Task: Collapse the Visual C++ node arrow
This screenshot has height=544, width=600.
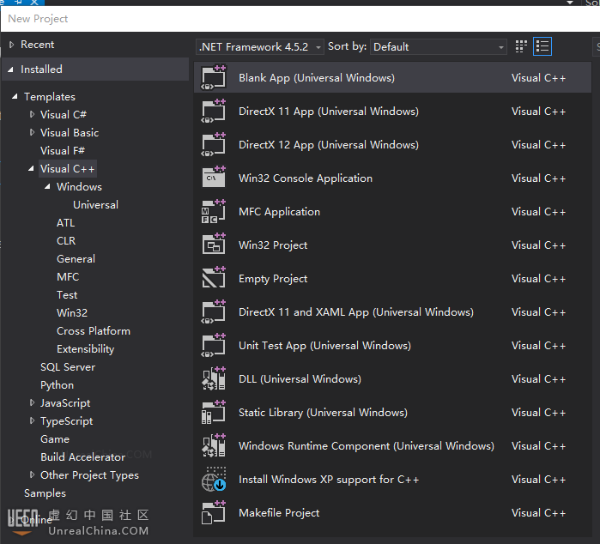Action: point(31,168)
